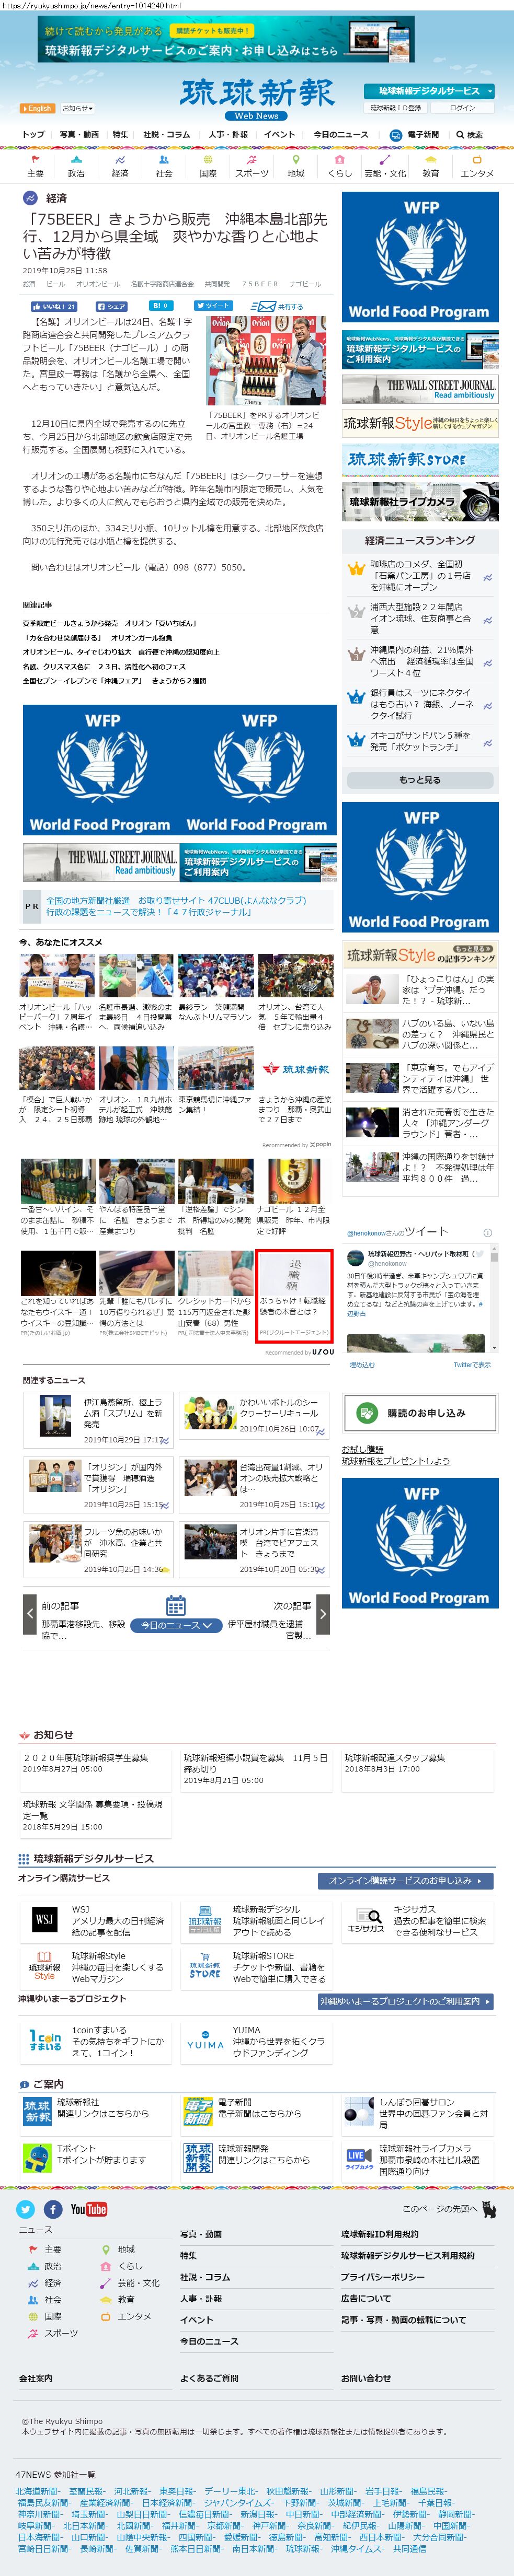Screen dimensions: 514x2576
Task: Open the 社説・コラム menu item
Action: [166, 134]
